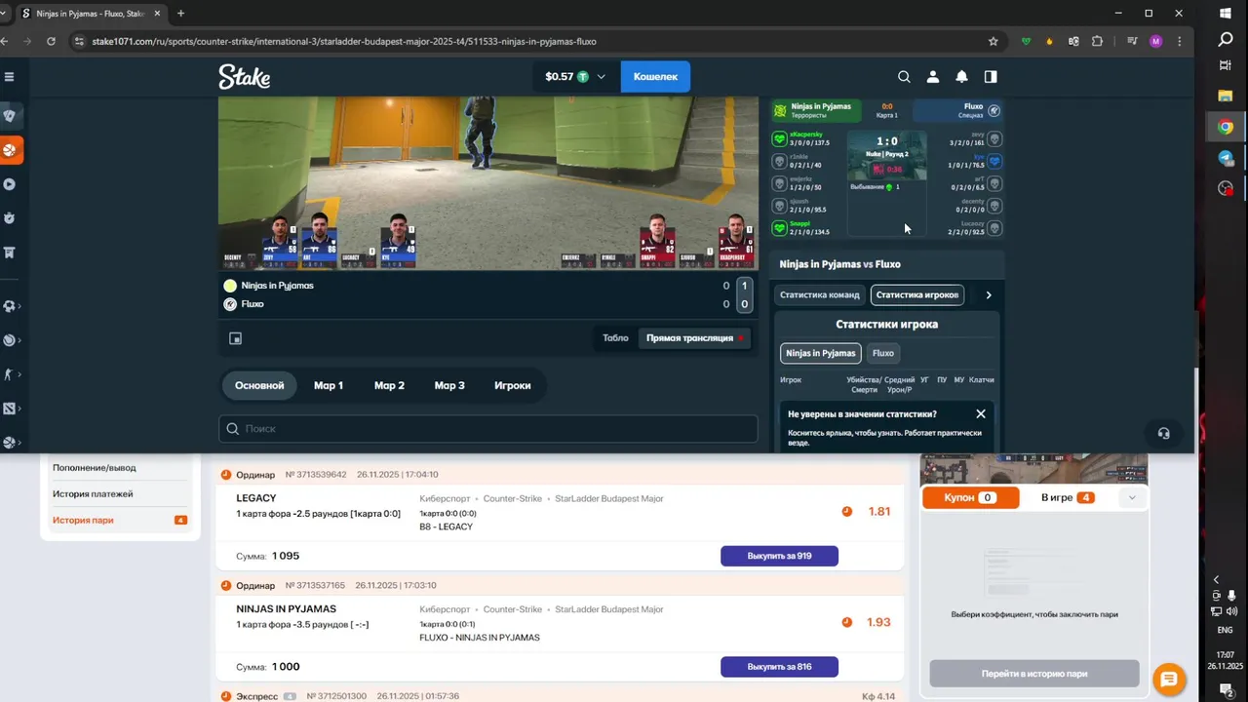1248x702 pixels.
Task: Click Выкупить за 919 cashout button
Action: click(x=779, y=556)
